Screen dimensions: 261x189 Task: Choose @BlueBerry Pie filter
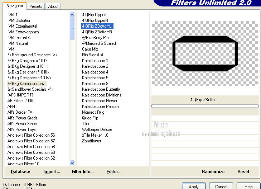[x=95, y=38]
